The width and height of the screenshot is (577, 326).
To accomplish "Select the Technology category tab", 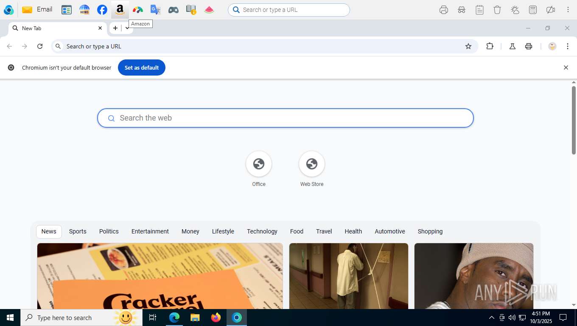I will point(262,231).
